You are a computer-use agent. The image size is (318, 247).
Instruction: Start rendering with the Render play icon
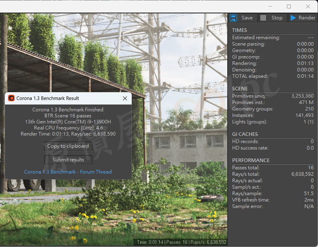point(293,18)
